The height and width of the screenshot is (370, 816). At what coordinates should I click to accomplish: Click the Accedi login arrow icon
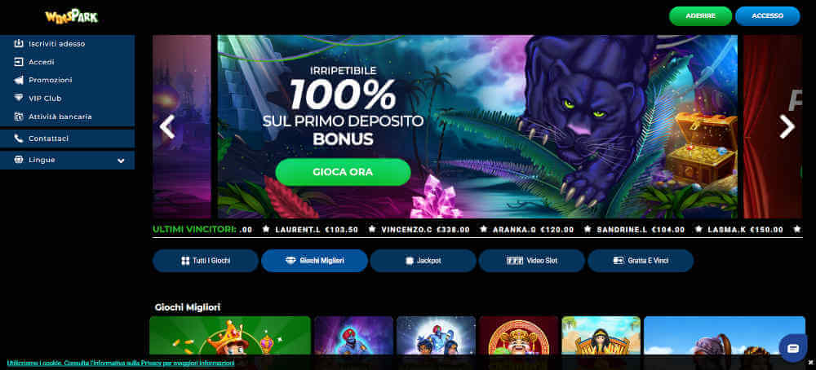click(x=19, y=62)
